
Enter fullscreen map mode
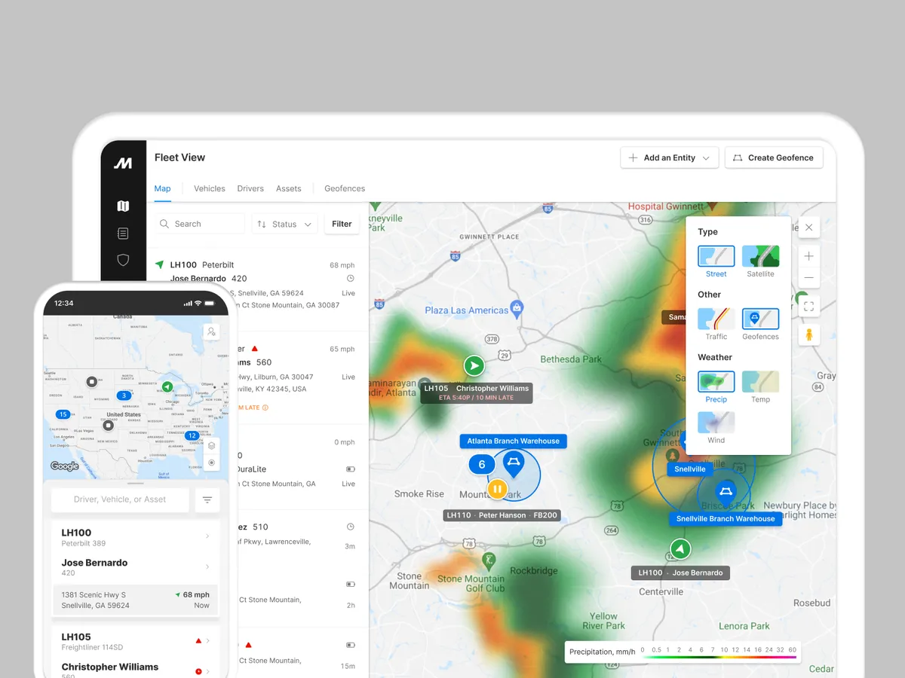pos(808,306)
